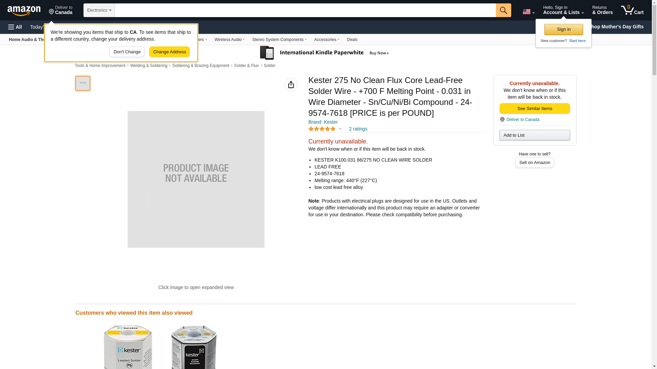
Task: Expand the Wireless Audio menu
Action: (x=230, y=40)
